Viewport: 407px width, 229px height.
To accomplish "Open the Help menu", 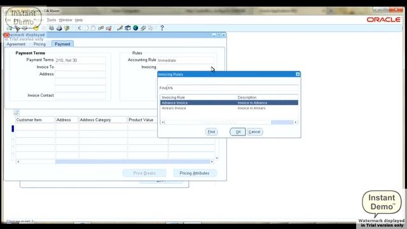I will [79, 20].
